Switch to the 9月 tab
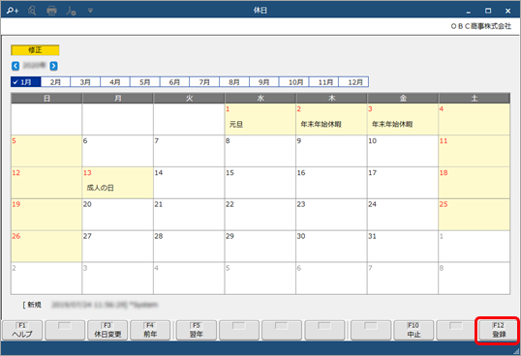Screen dimensions: 521x356 tap(263, 82)
